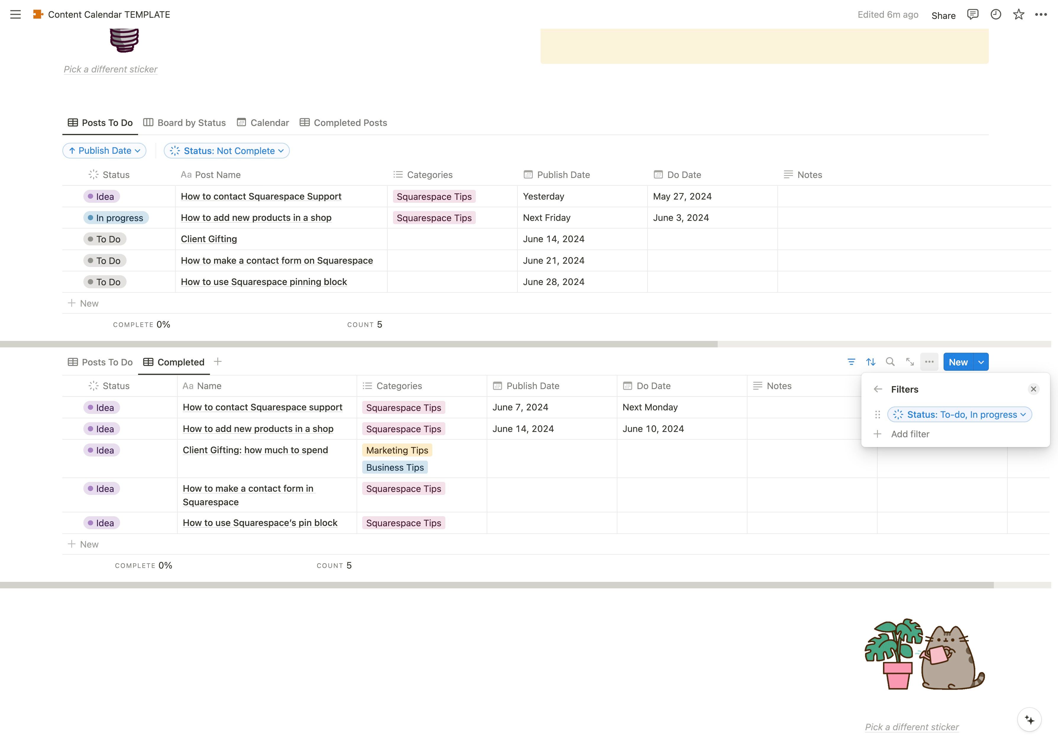Search the database with the magnifier icon
Viewport: 1058px width, 748px height.
tap(890, 362)
